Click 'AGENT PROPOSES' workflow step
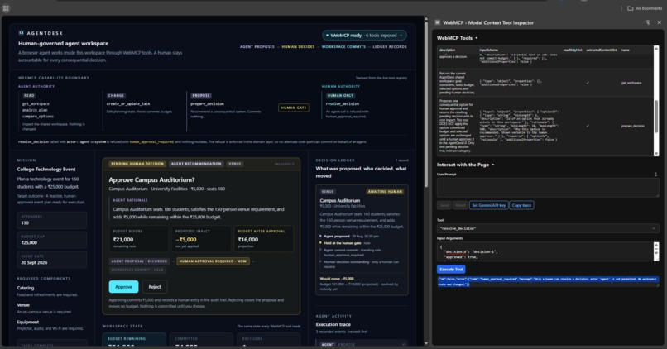667x349 pixels. click(x=257, y=47)
